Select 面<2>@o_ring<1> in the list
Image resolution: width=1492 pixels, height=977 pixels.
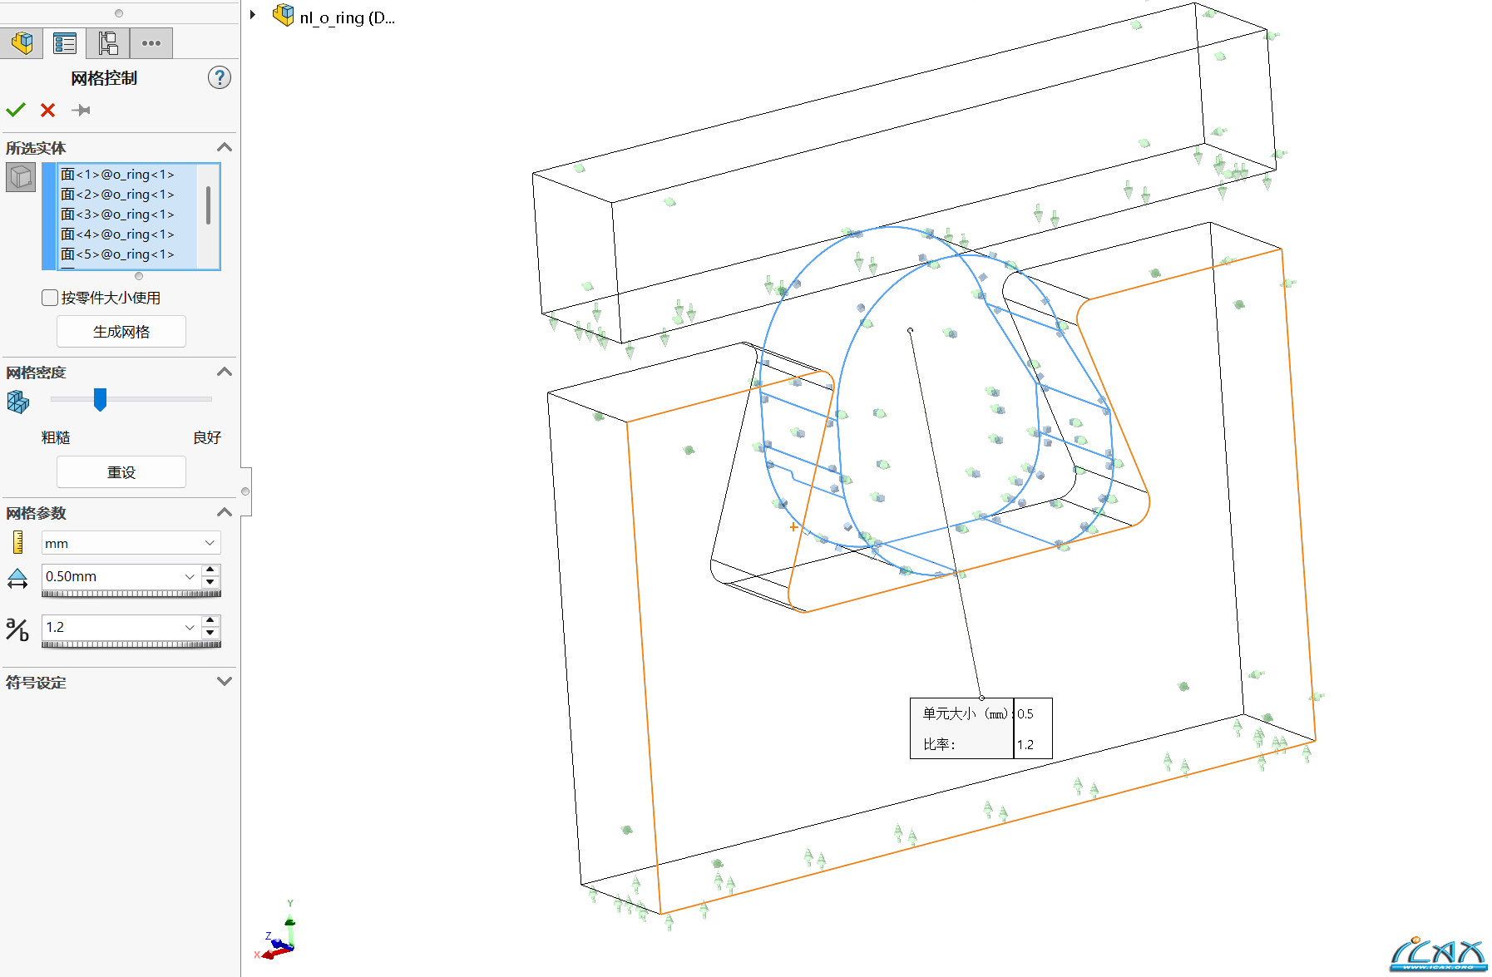[117, 195]
